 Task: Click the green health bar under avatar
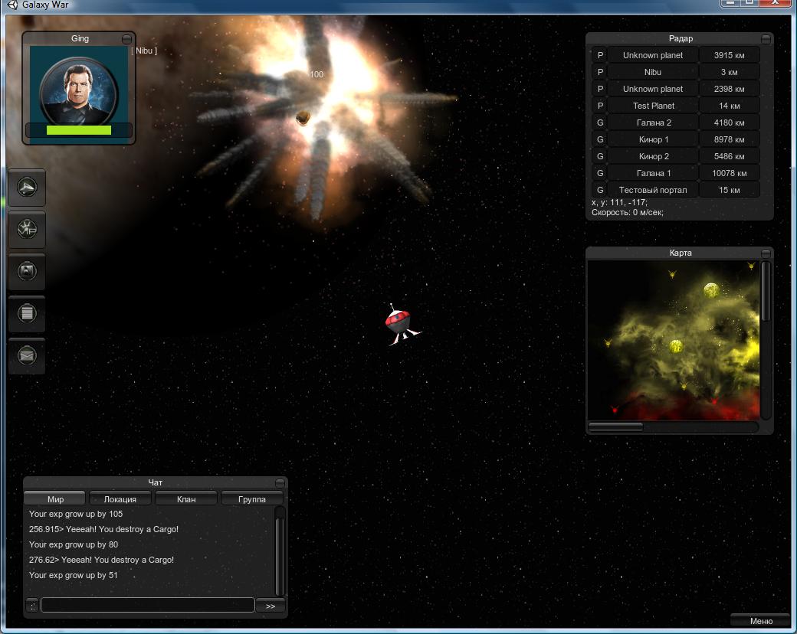click(79, 130)
